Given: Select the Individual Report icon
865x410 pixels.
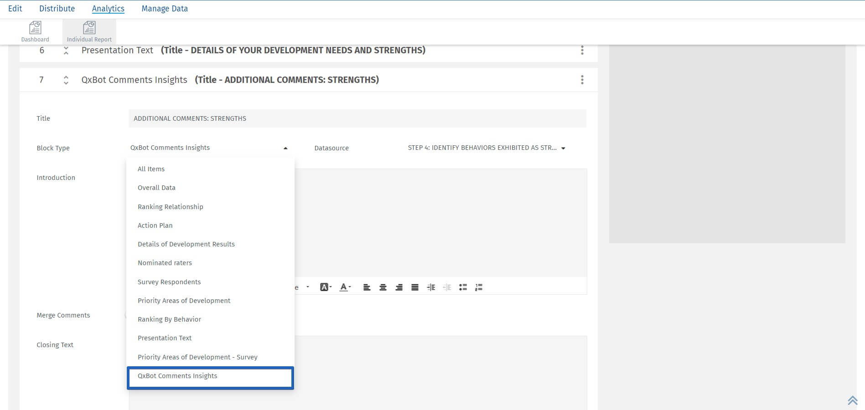Looking at the screenshot, I should point(89,31).
